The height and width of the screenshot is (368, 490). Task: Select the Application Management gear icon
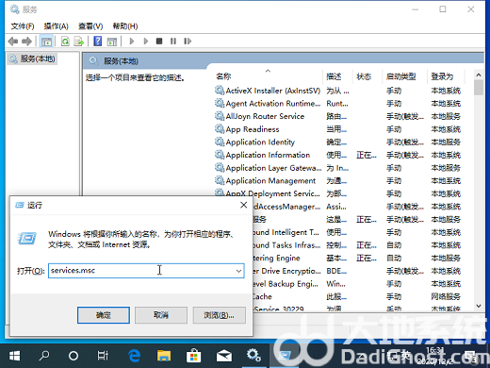tap(220, 181)
